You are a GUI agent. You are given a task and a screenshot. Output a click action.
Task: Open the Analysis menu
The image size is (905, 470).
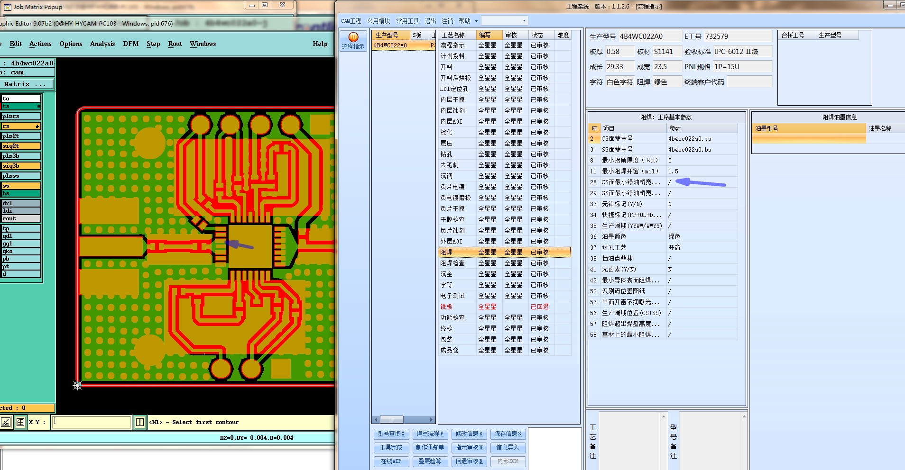[x=102, y=44]
